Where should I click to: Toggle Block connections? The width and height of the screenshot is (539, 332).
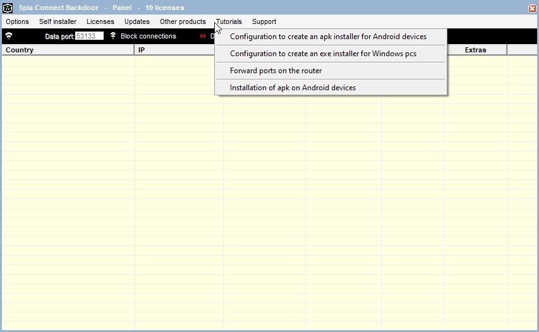pos(148,36)
